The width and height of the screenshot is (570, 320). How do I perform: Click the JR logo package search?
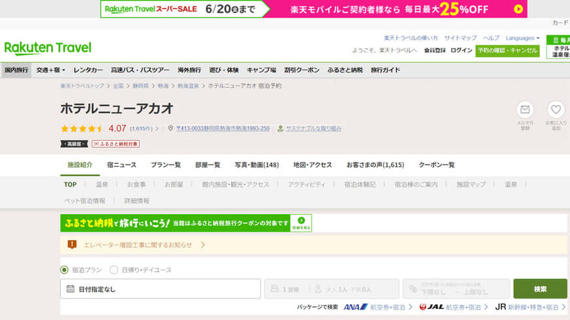tap(501, 307)
